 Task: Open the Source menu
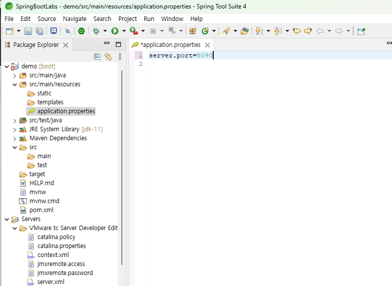pyautogui.click(x=47, y=19)
